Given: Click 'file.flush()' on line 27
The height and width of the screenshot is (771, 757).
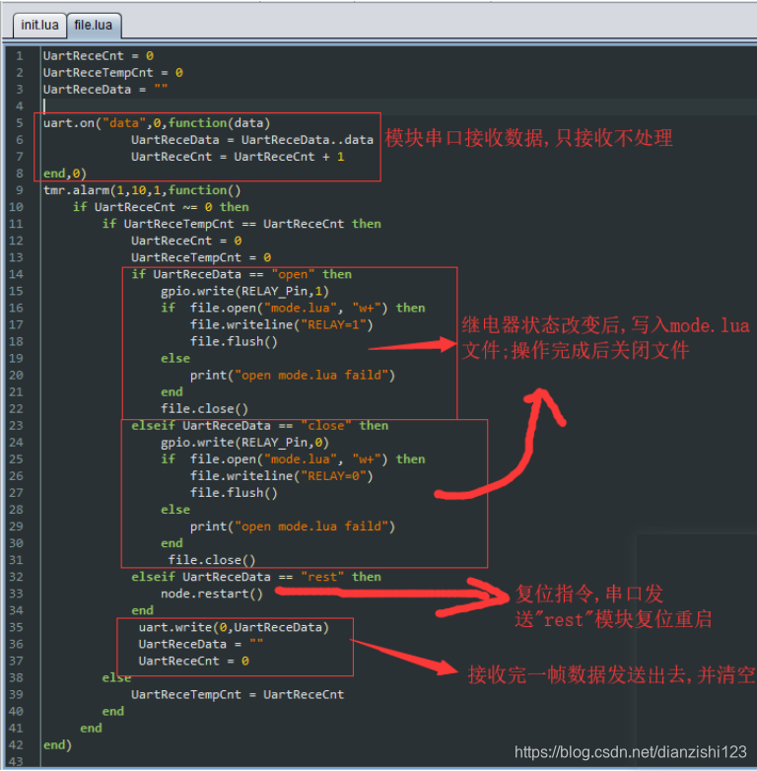Looking at the screenshot, I should tap(234, 493).
